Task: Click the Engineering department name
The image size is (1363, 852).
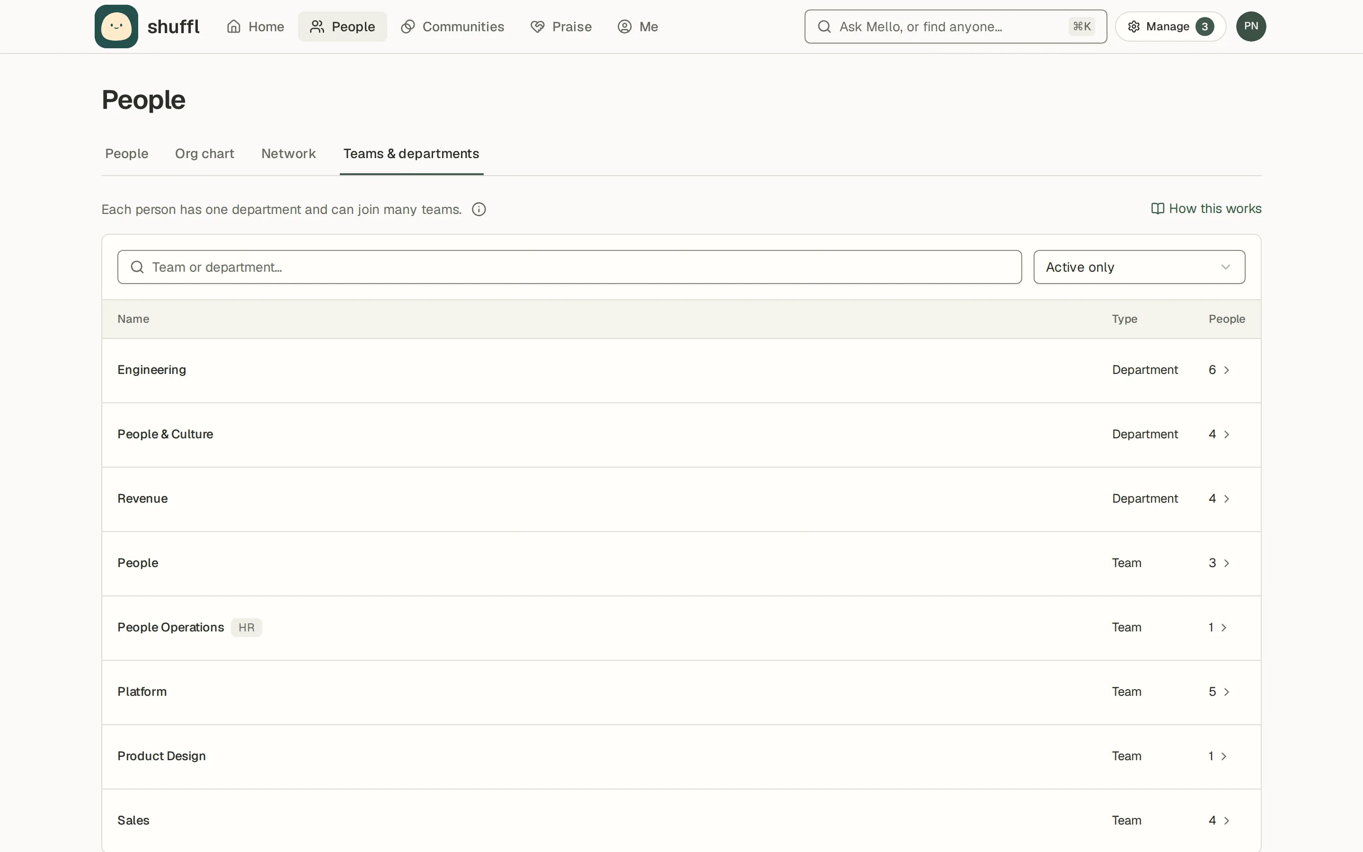Action: (x=151, y=370)
